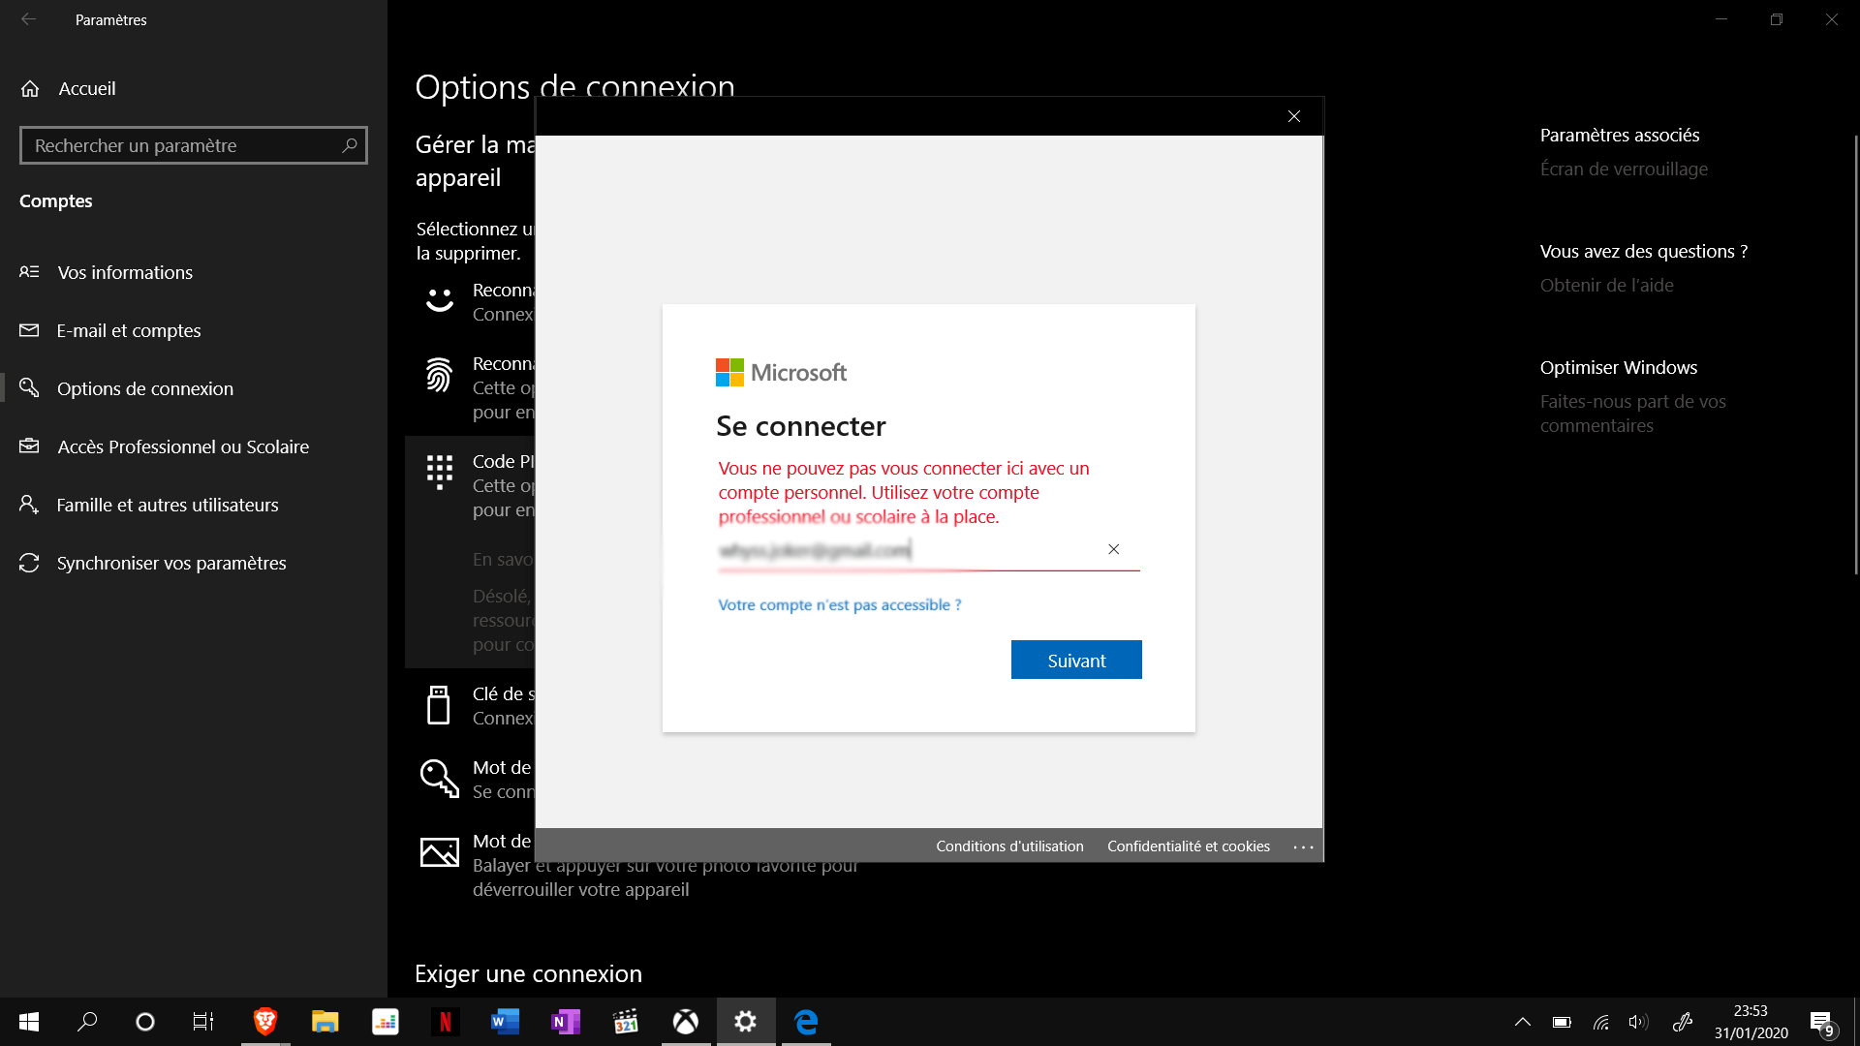Screen dimensions: 1860x1046
Task: Click Obtenir de l'aide link
Action: coord(1606,285)
